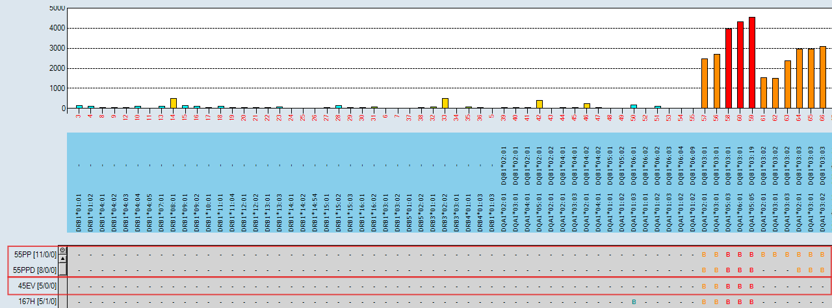
Task: Click bead number 14 on the x-axis
Action: pos(174,116)
